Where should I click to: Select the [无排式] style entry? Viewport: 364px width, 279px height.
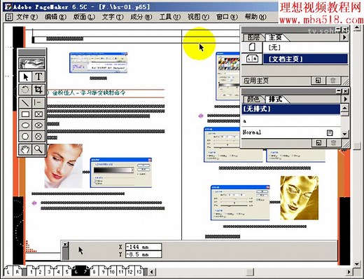[x=290, y=109]
